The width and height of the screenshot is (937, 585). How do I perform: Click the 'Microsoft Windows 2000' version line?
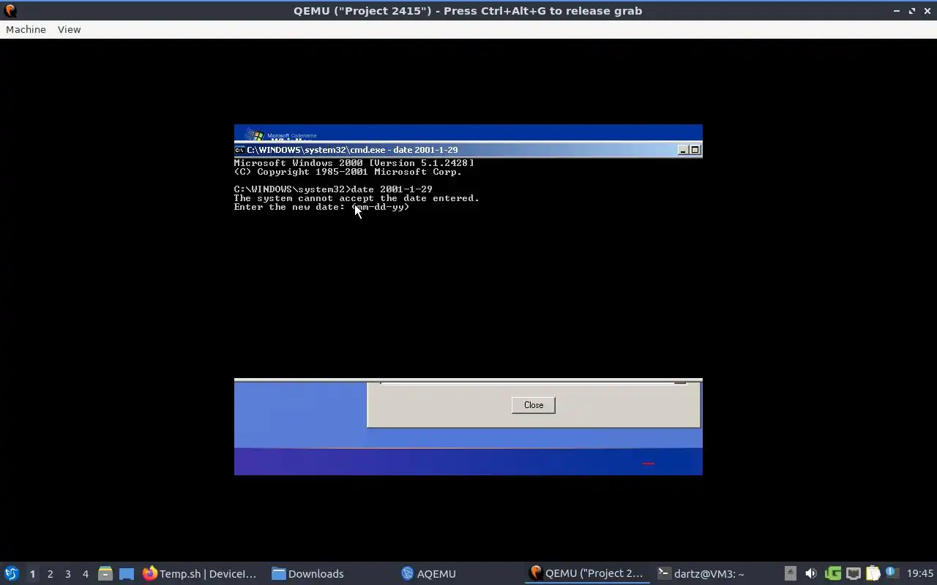(x=354, y=163)
